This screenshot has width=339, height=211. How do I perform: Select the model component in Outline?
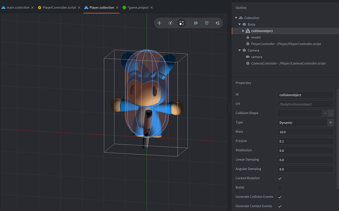tap(256, 37)
